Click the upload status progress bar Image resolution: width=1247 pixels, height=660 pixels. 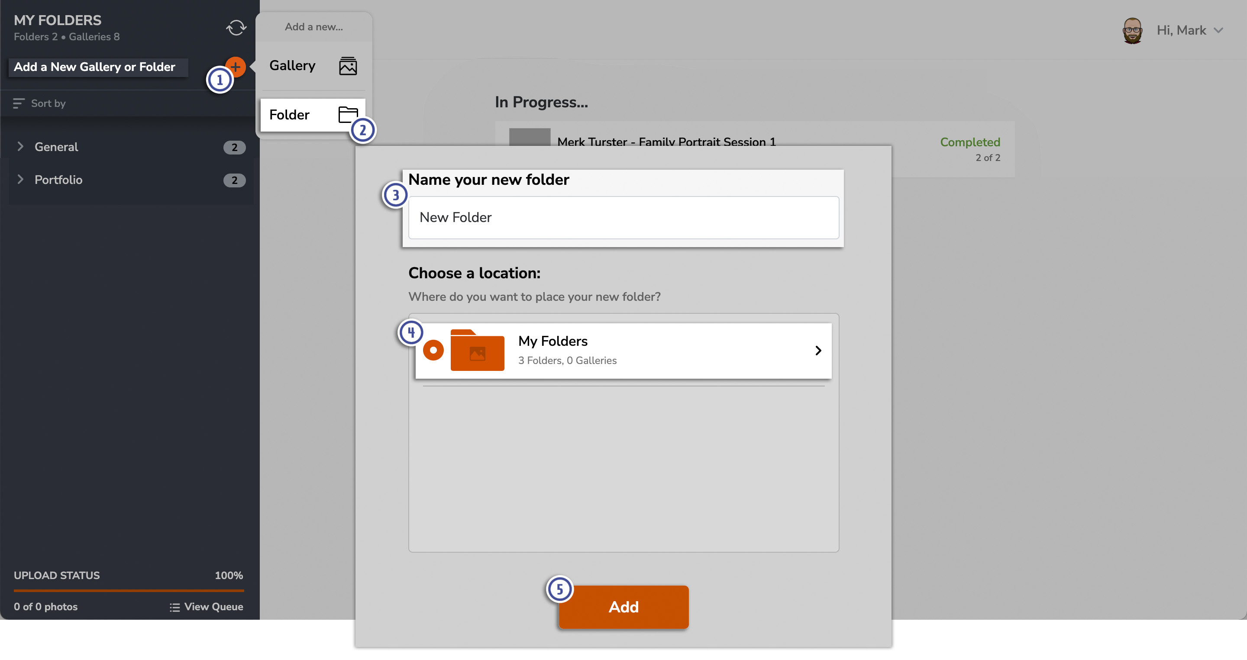(x=129, y=590)
